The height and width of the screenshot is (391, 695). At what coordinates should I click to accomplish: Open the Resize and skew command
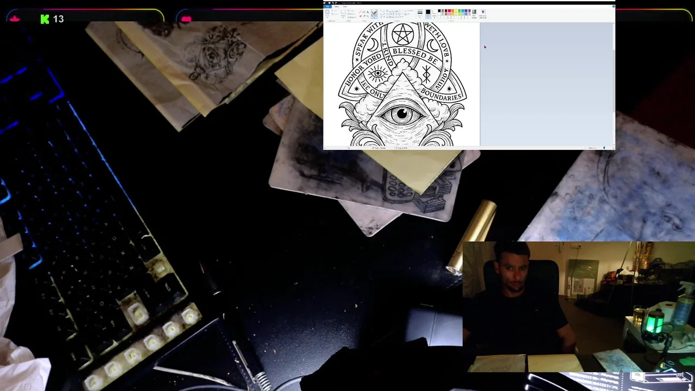click(352, 14)
